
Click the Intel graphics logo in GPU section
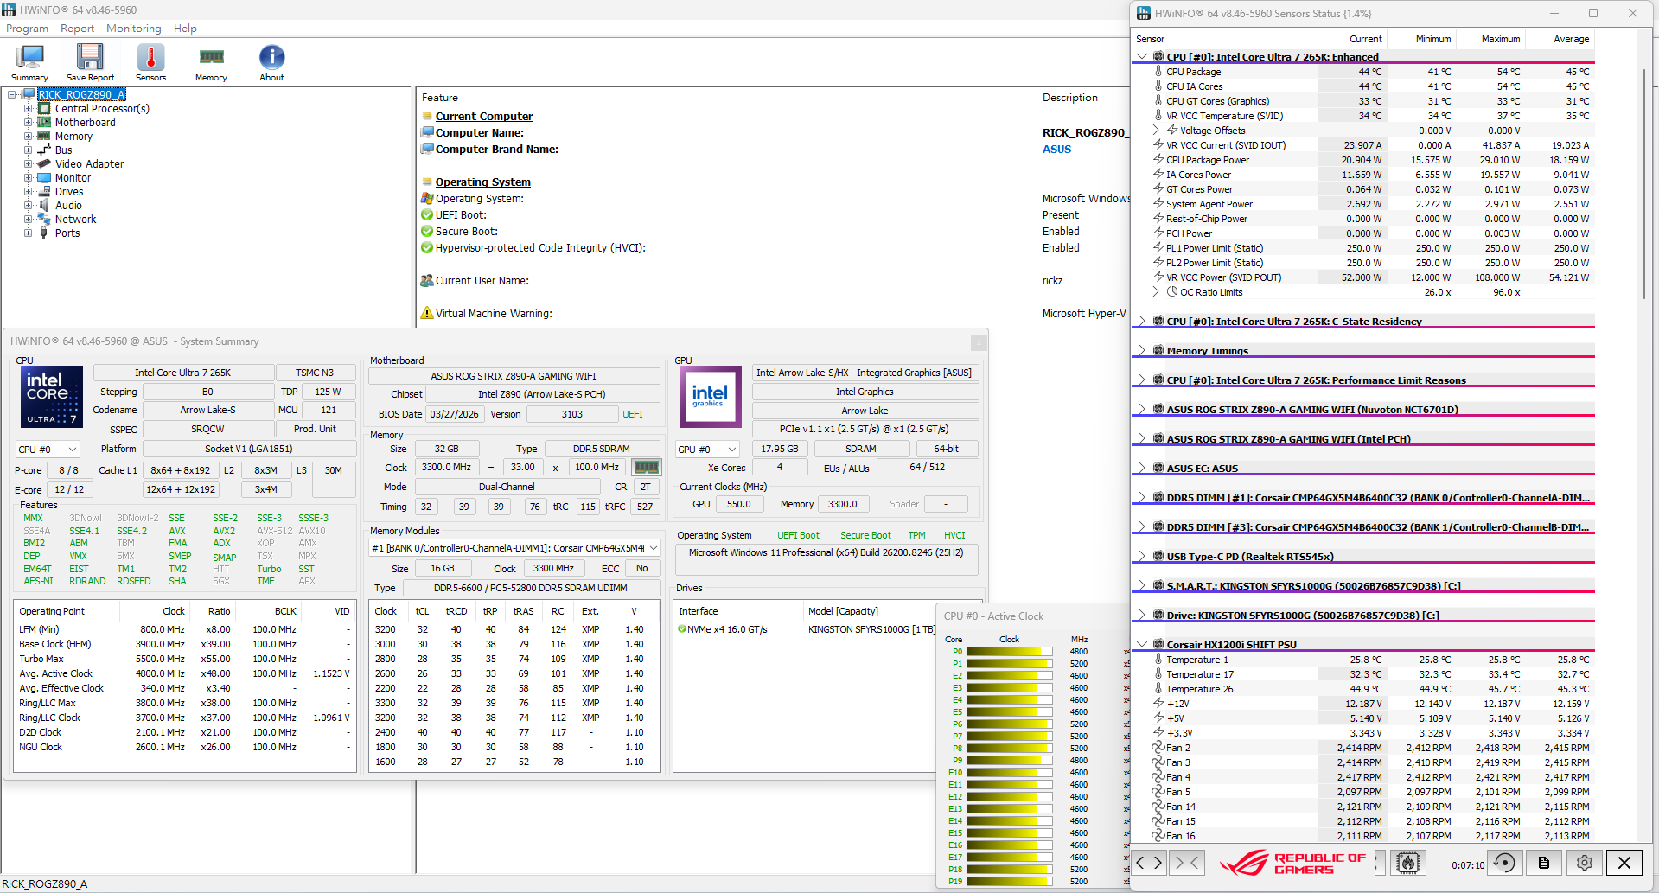711,397
